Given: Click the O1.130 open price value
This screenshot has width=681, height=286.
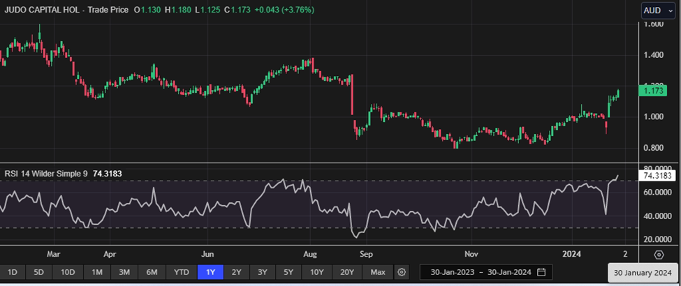Looking at the screenshot, I should (147, 10).
